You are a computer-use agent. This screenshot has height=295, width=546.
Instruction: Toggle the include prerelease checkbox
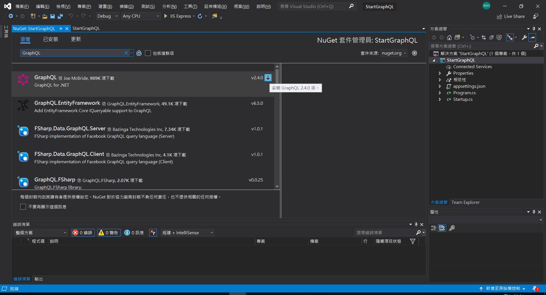click(148, 53)
